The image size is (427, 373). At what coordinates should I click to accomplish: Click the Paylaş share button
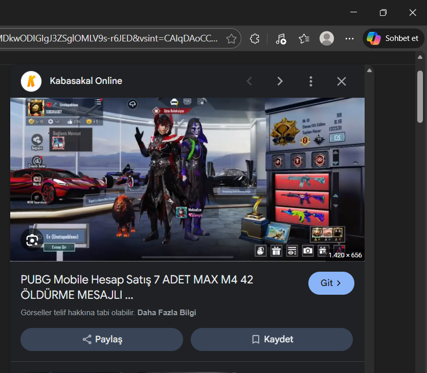click(102, 340)
